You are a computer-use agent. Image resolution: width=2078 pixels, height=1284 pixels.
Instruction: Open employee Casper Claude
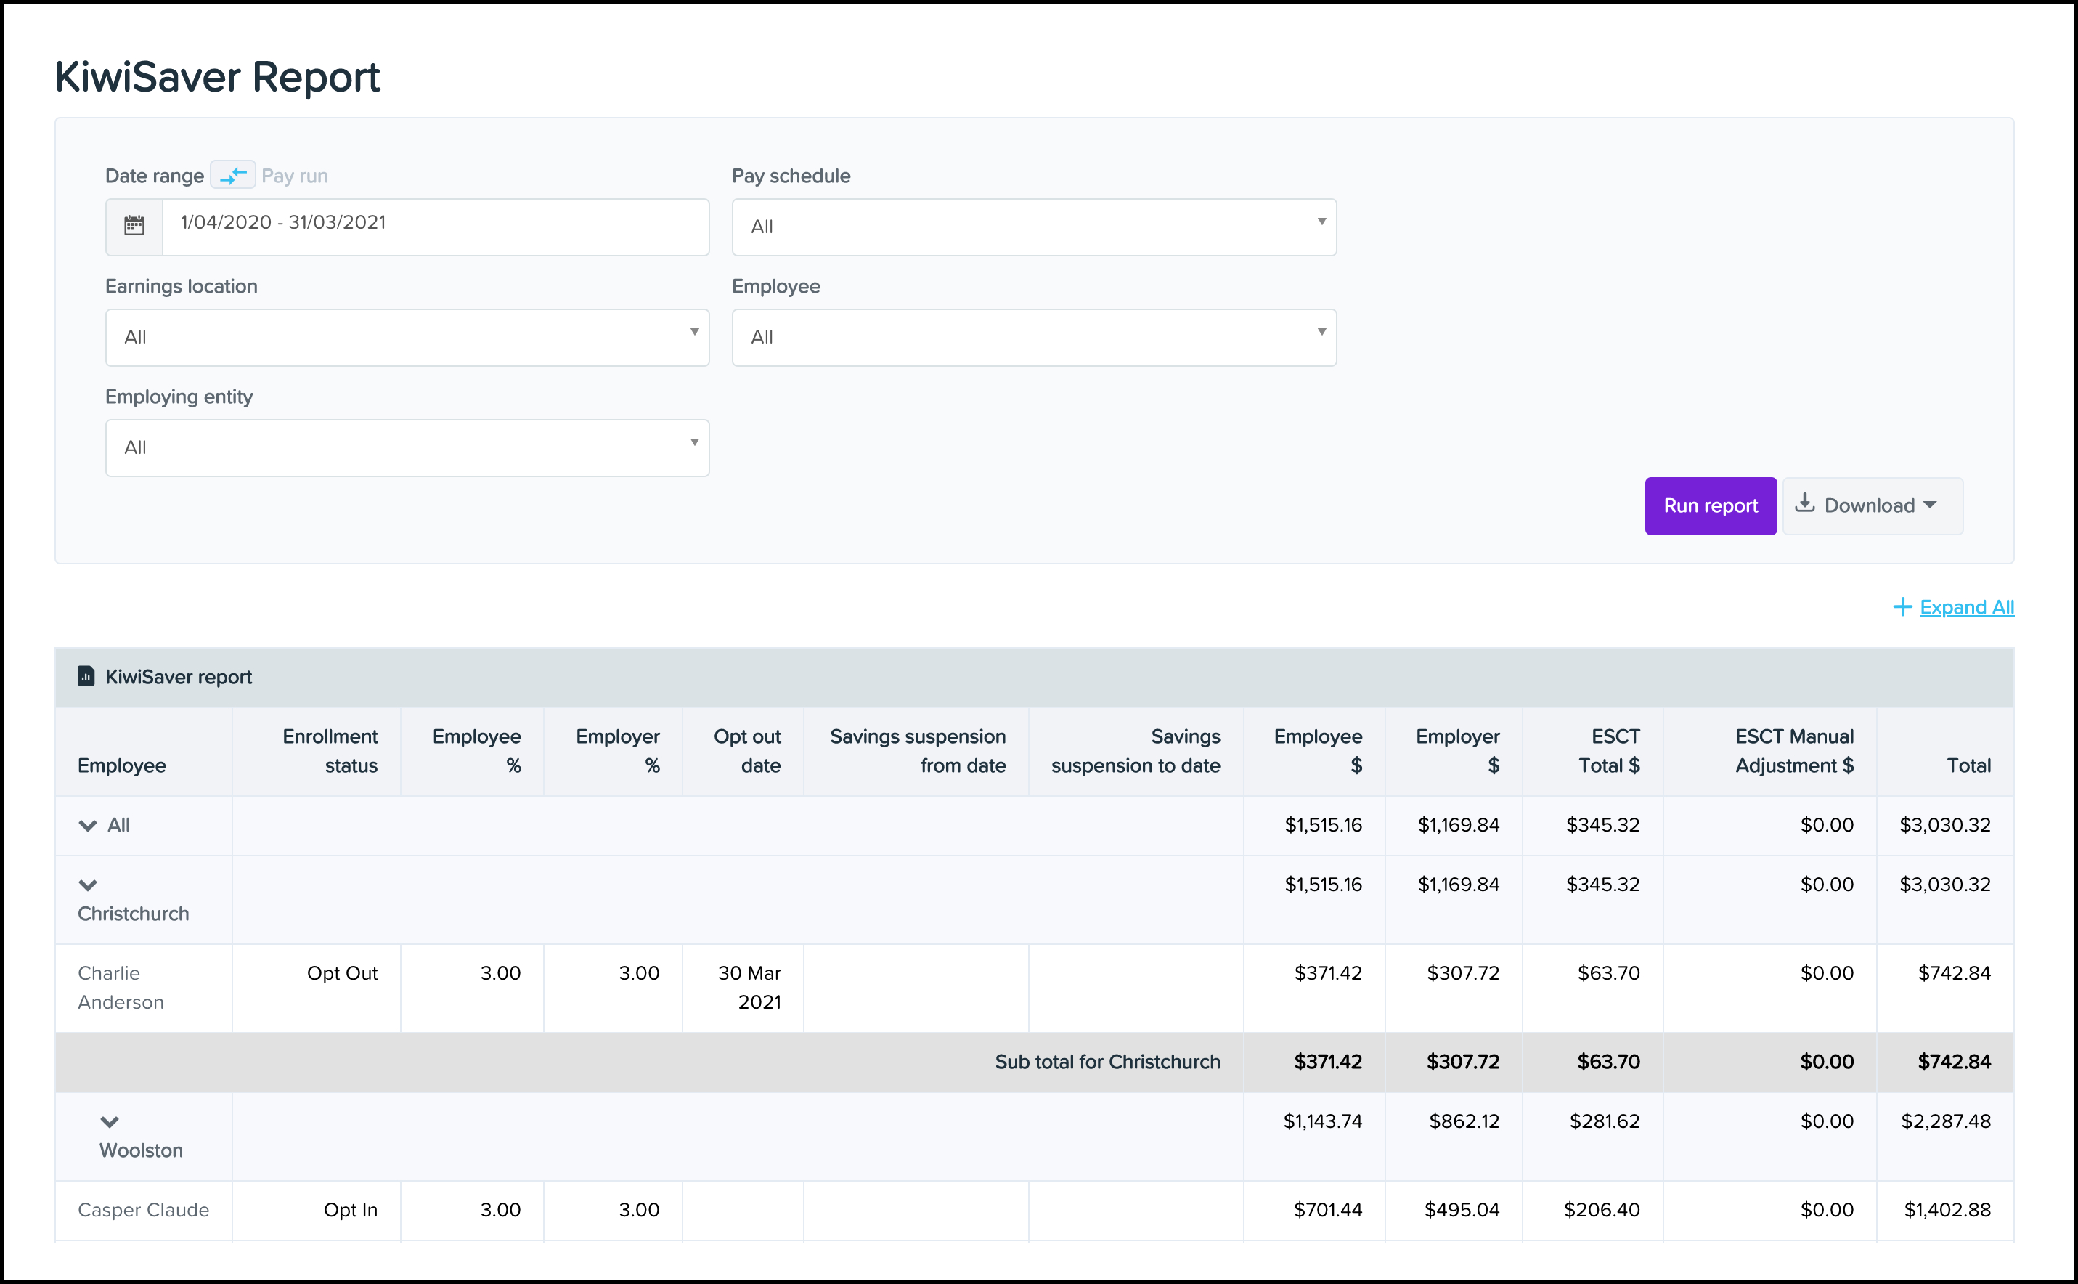click(144, 1210)
